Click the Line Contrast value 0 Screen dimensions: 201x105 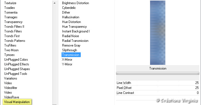pyautogui.click(x=198, y=93)
